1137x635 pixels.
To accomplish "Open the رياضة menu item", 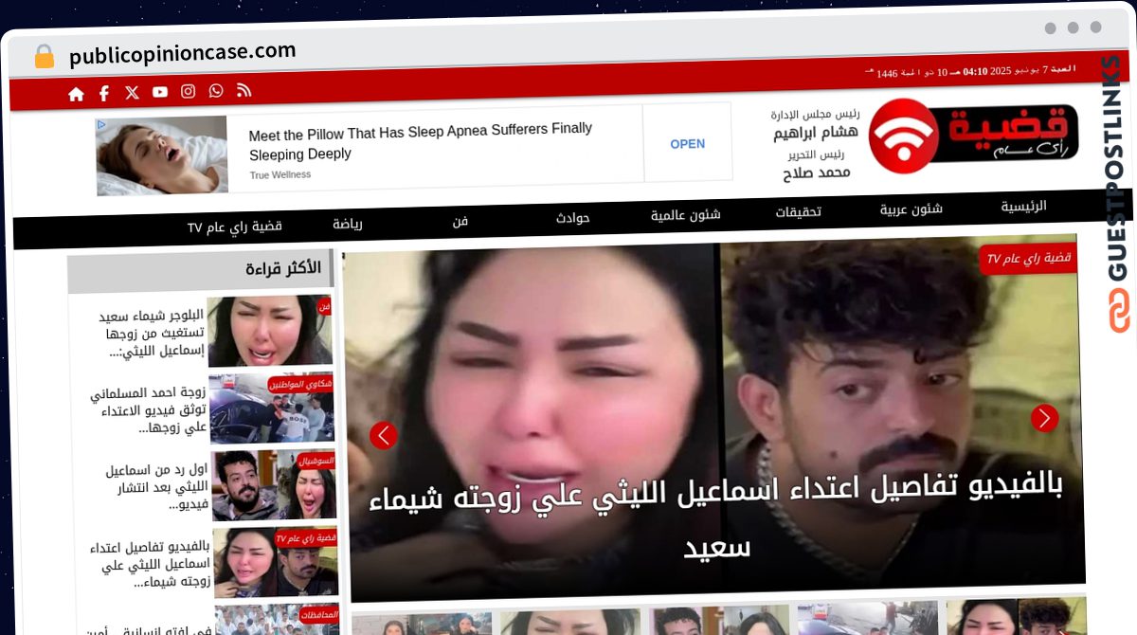I will pos(347,225).
